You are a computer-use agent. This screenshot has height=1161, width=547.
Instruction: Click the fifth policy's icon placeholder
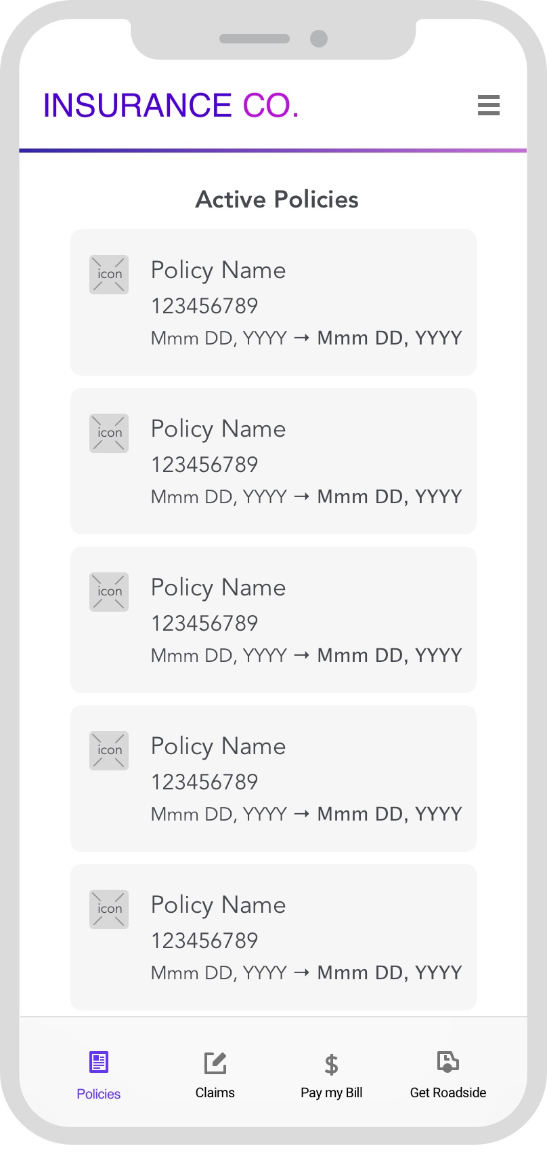[x=109, y=909]
